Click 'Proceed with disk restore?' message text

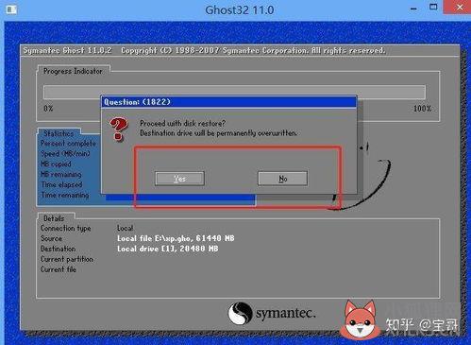click(x=183, y=123)
